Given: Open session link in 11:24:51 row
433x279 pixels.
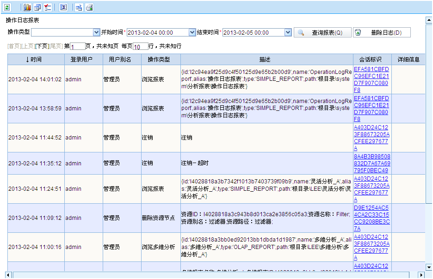Looking at the screenshot, I should tap(371, 189).
